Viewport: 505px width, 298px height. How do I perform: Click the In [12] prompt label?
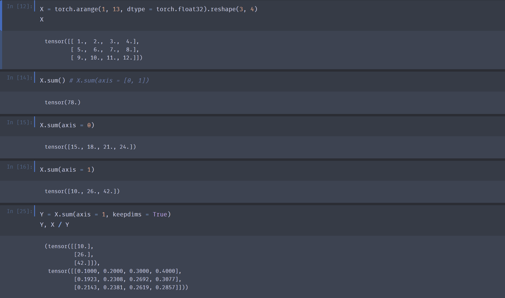pos(20,6)
